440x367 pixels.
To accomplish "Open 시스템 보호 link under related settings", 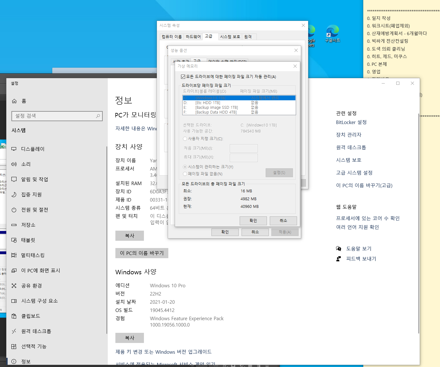I will click(x=349, y=160).
